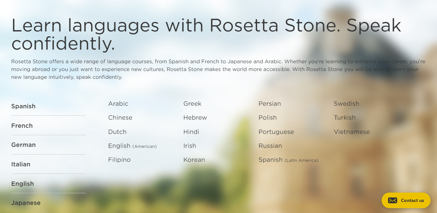Open the Dutch language link
Image resolution: width=437 pixels, height=213 pixels.
point(117,132)
